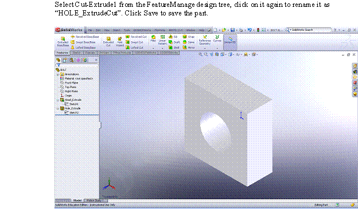
Task: Open the Insert menu
Action: (x=116, y=30)
